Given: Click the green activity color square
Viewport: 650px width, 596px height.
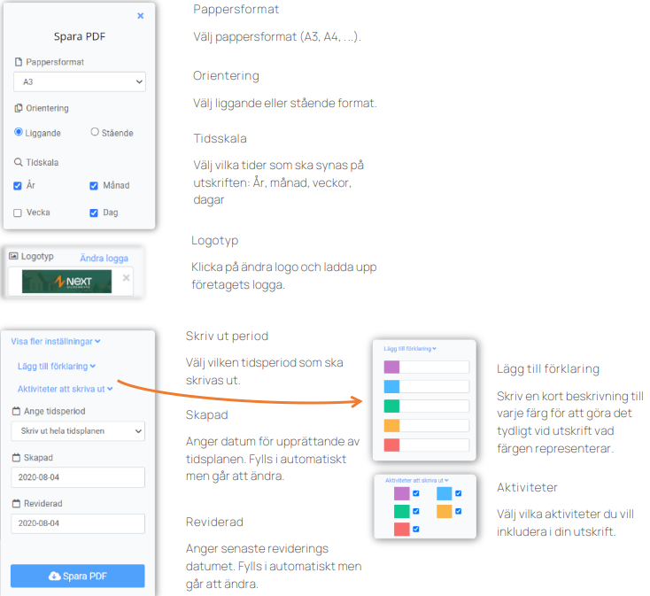Looking at the screenshot, I should [x=402, y=512].
